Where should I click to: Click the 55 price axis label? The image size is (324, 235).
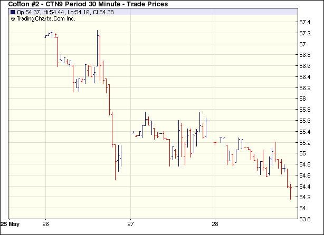point(303,153)
